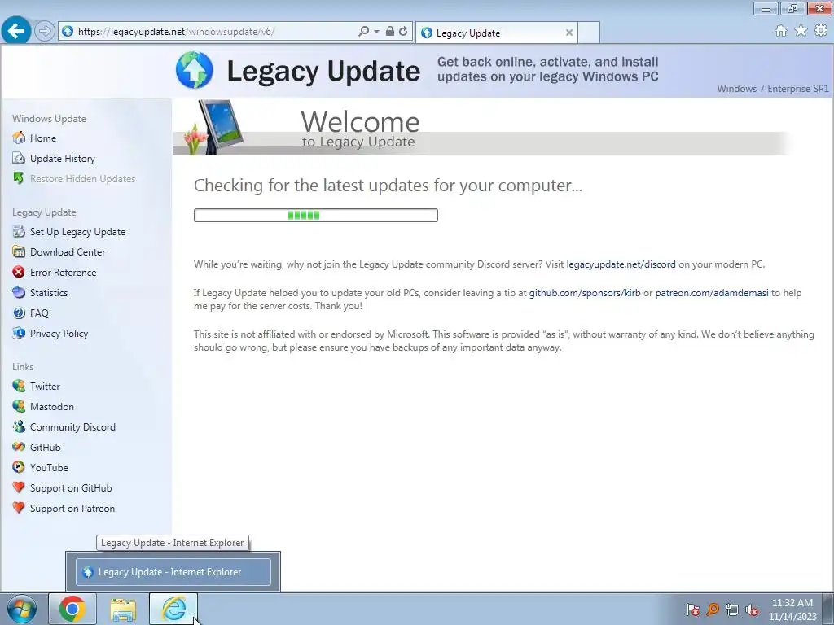The width and height of the screenshot is (834, 625).
Task: Open the Download Center link
Action: click(68, 252)
